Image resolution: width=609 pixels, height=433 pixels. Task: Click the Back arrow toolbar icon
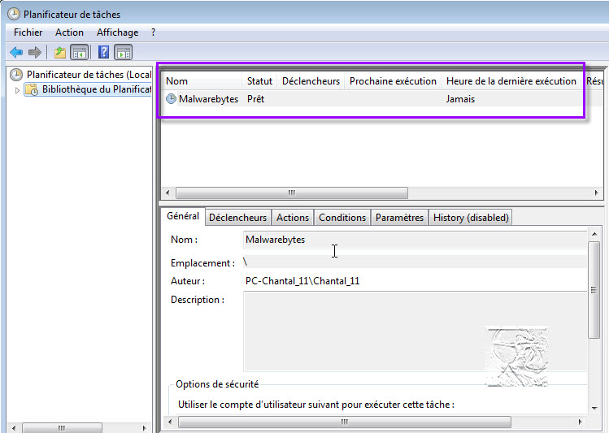16,53
